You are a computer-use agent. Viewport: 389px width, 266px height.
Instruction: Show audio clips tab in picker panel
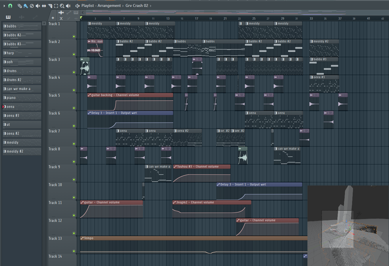point(22,17)
